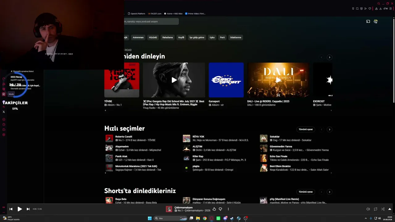Select the İşe gidip gelme chip
The height and width of the screenshot is (222, 395).
(197, 38)
